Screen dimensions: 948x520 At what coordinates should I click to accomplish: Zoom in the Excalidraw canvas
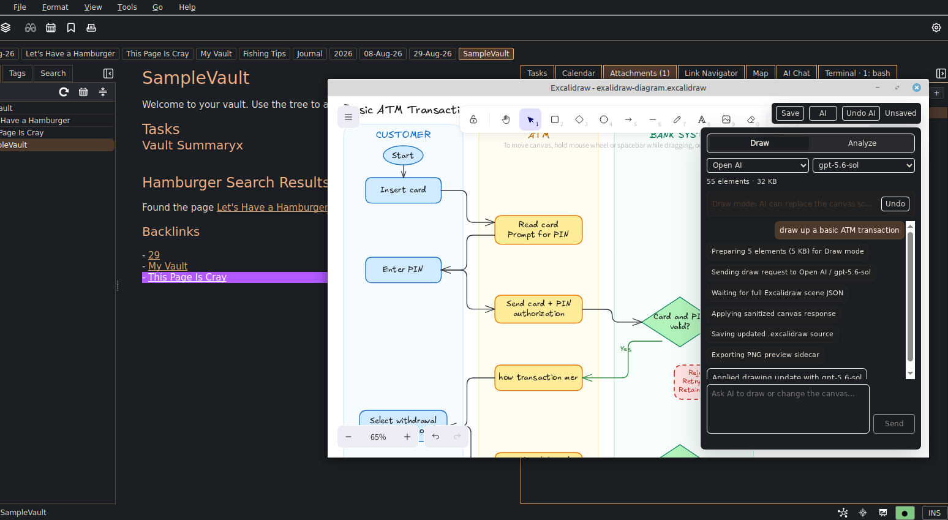point(407,437)
